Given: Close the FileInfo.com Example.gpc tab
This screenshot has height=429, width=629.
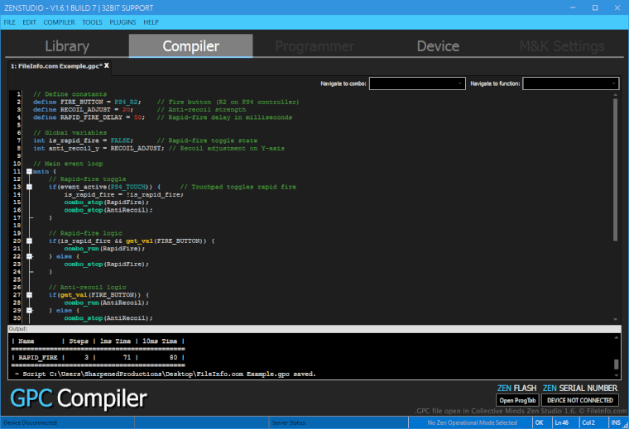Looking at the screenshot, I should click(x=106, y=64).
